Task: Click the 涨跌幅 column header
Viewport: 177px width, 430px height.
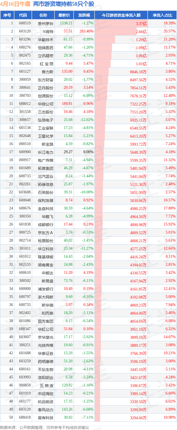Action: tap(84, 15)
